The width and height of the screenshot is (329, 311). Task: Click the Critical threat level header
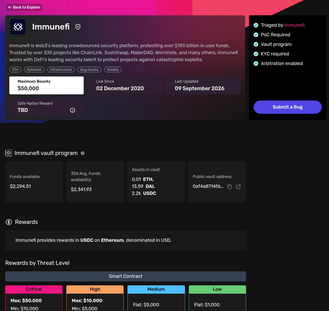[x=34, y=289]
